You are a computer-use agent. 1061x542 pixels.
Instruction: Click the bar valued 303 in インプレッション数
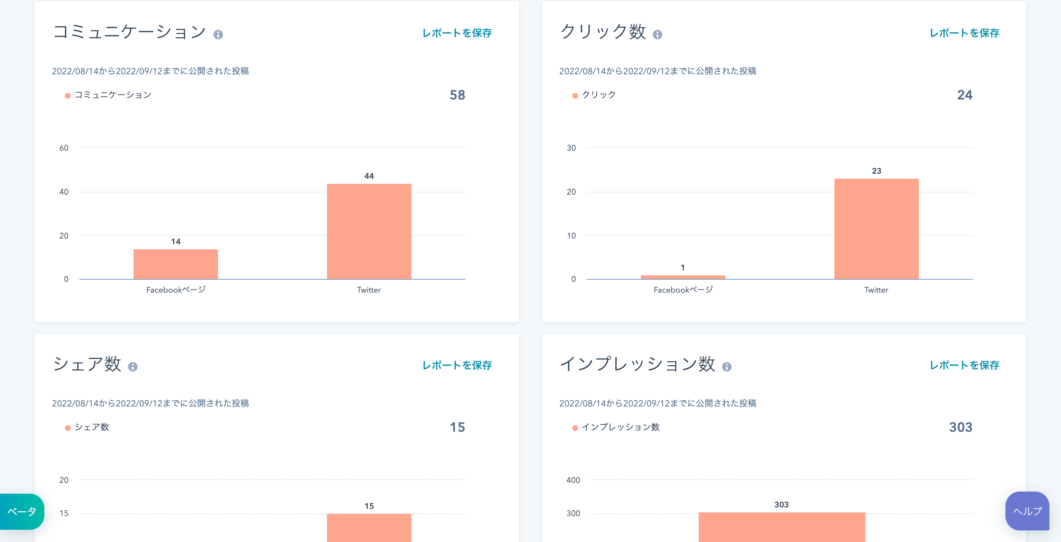(782, 527)
